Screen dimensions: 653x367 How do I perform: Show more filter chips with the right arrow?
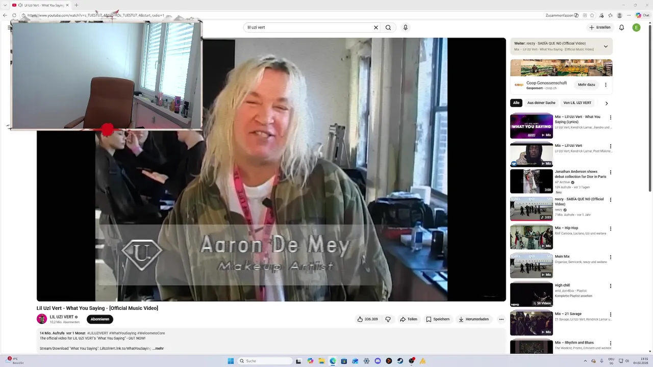coord(607,103)
